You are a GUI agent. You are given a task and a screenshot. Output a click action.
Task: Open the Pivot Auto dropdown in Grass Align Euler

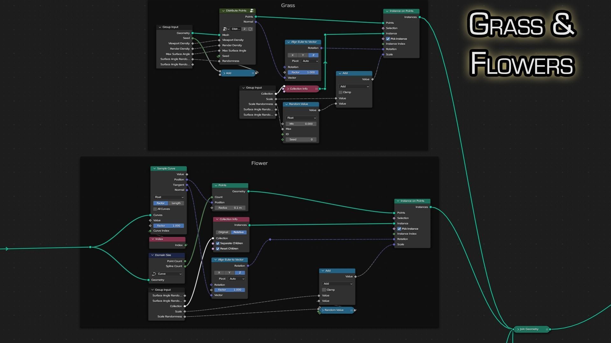pyautogui.click(x=310, y=61)
